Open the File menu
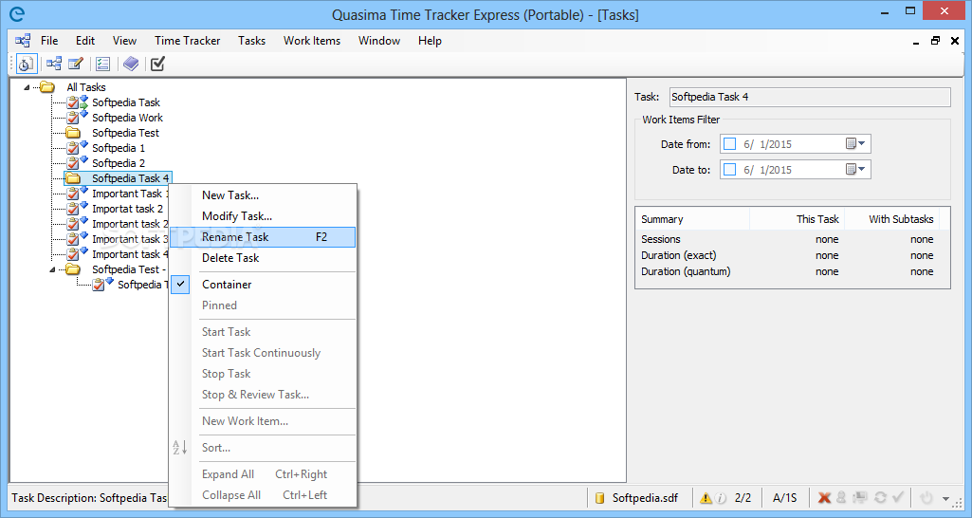 (x=49, y=41)
